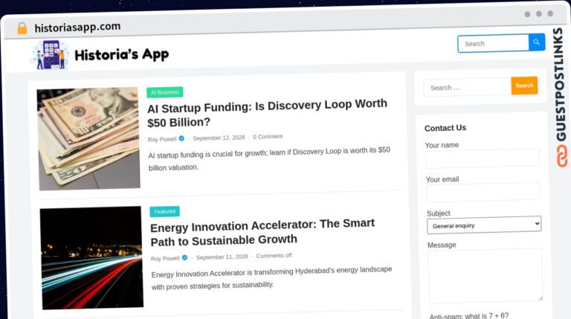571x319 pixels.
Task: Select the AI Business category tag
Action: click(x=164, y=92)
